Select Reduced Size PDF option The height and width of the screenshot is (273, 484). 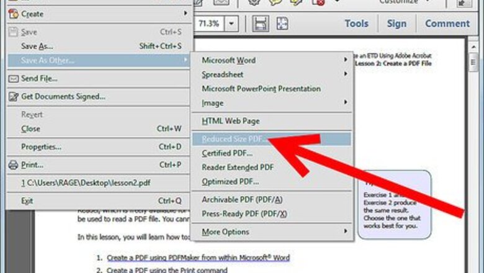coord(235,138)
